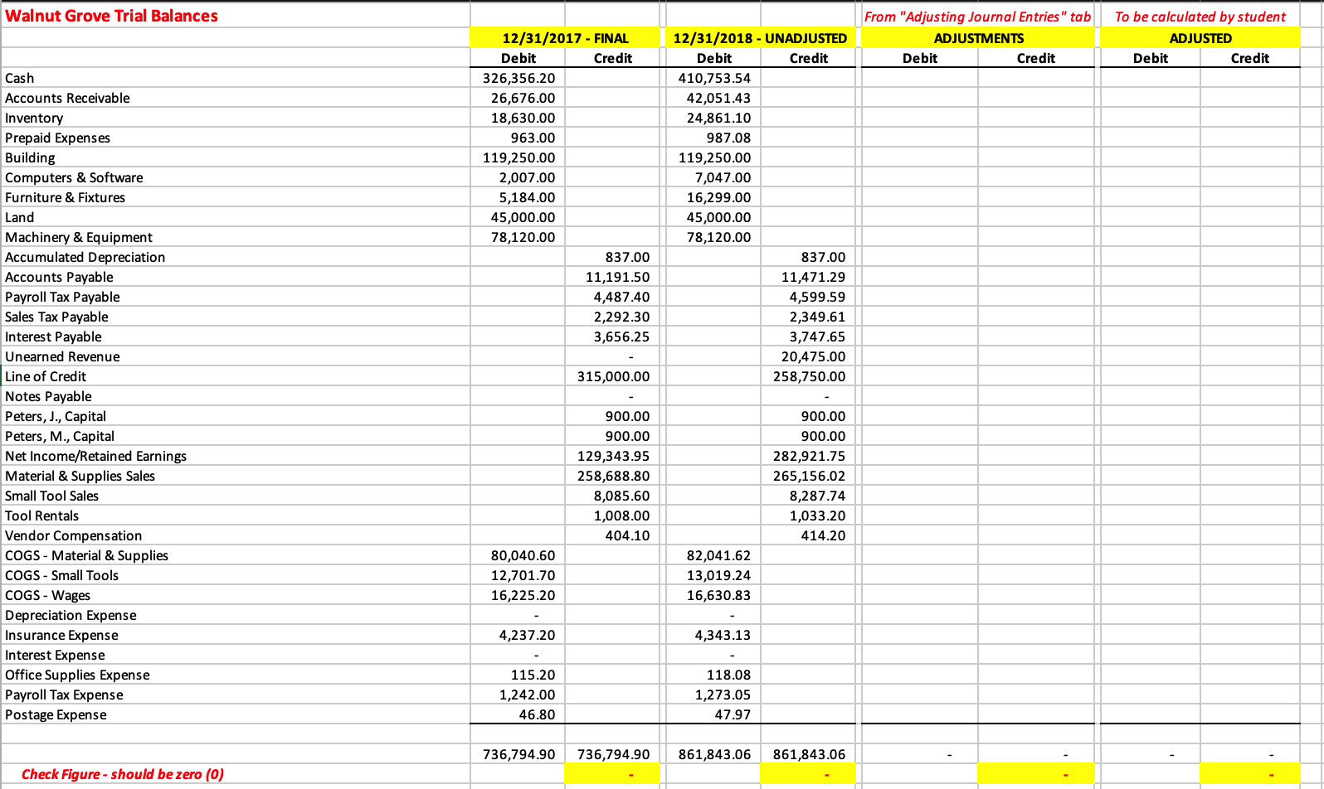
Task: Click Adjustments Debit cell for Interest Expense
Action: 920,655
